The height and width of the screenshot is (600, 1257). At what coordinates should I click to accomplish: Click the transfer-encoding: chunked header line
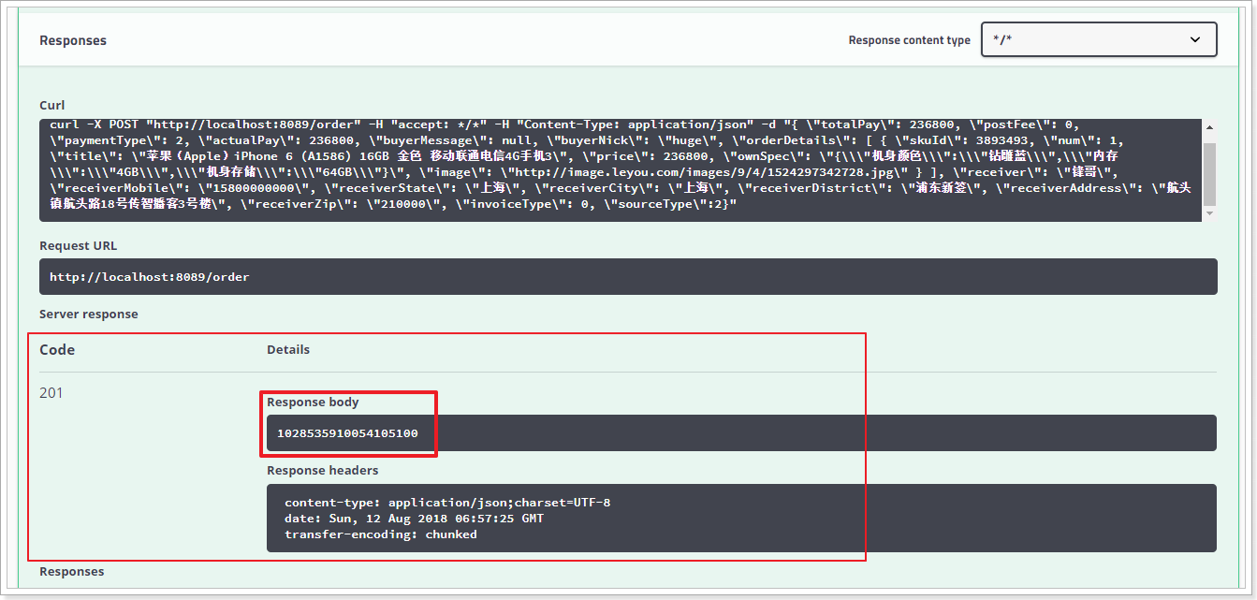point(381,534)
